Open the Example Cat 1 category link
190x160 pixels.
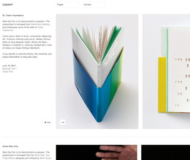tap(9, 69)
